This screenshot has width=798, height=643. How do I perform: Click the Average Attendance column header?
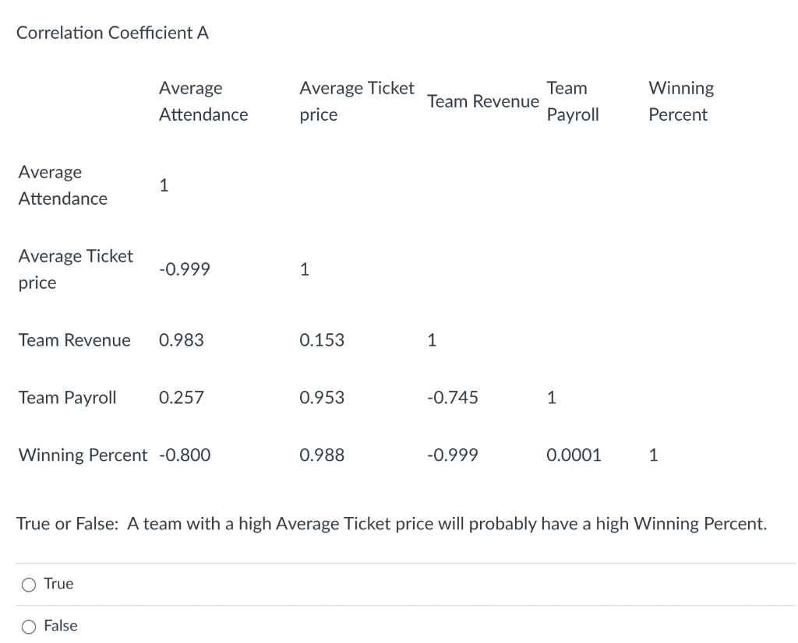point(203,101)
